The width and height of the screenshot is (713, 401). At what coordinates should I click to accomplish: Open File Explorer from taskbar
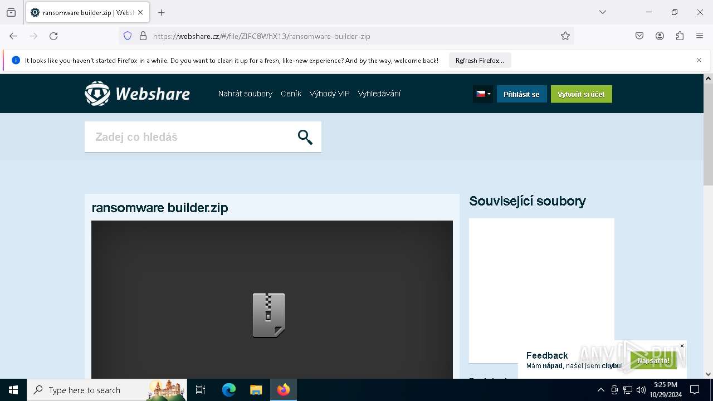(256, 390)
